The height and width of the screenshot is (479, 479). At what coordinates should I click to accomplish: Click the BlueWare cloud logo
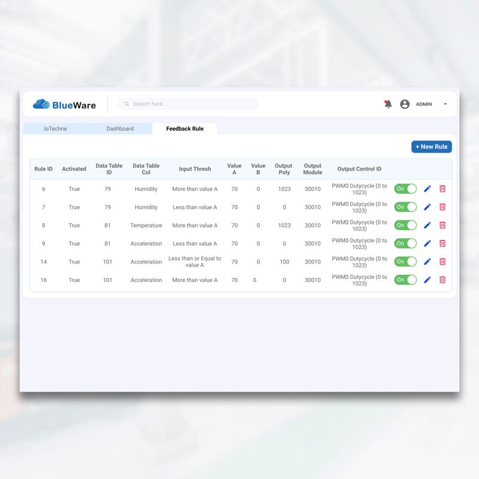[x=41, y=104]
